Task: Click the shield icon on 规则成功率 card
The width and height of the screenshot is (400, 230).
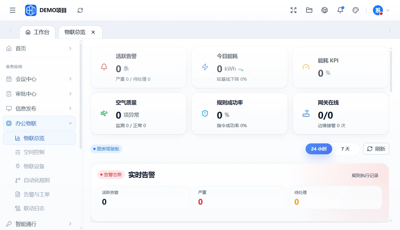Action: (x=205, y=114)
